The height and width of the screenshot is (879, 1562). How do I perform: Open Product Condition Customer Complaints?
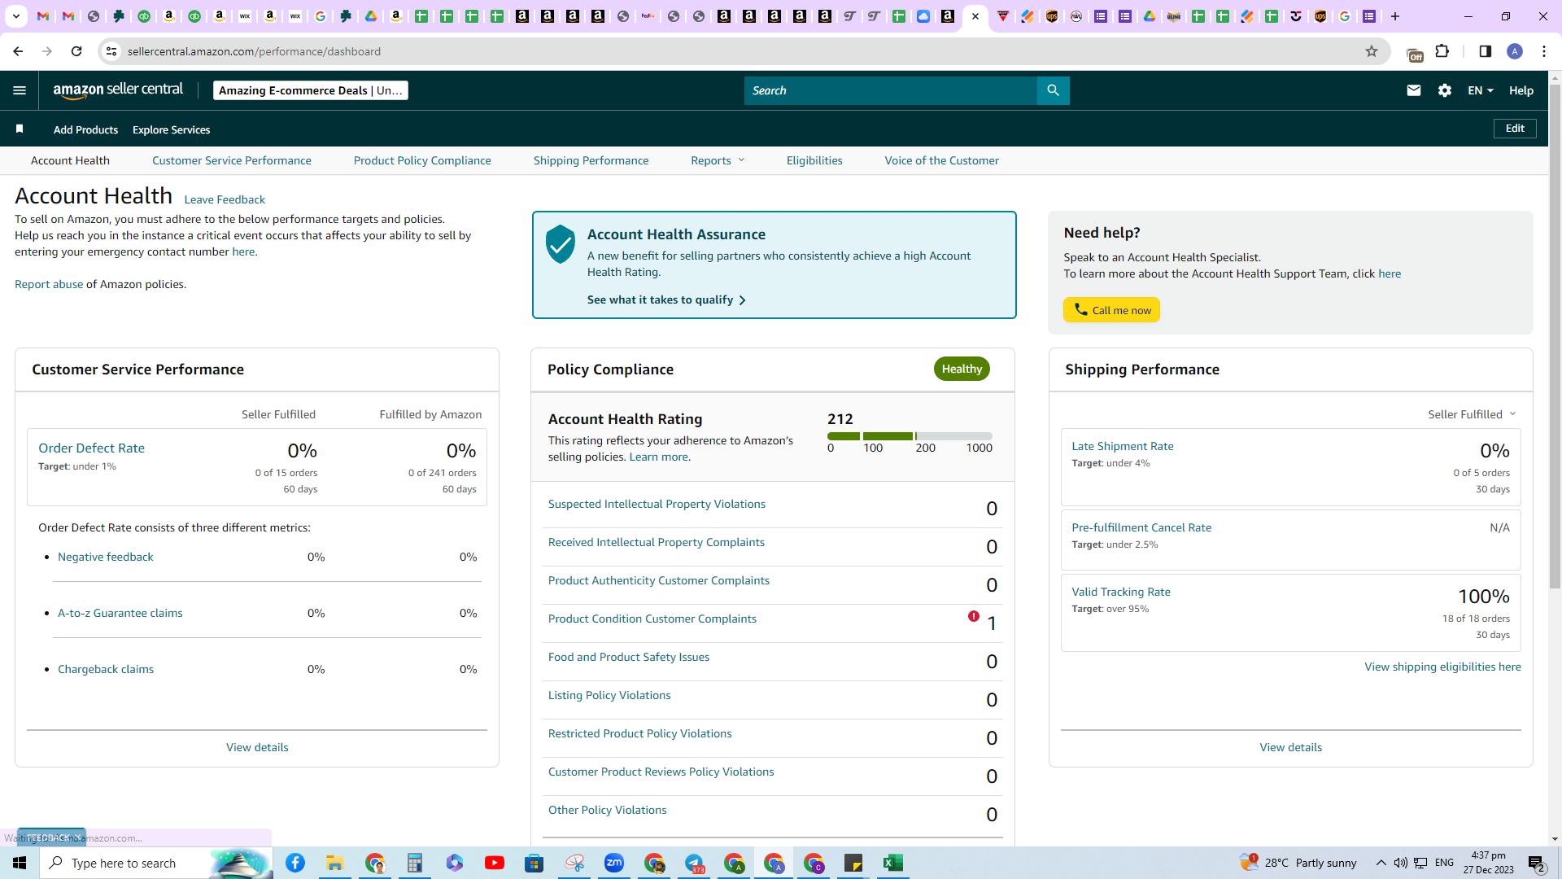pyautogui.click(x=652, y=619)
